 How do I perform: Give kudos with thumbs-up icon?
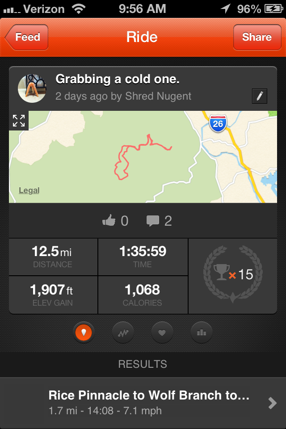coord(109,220)
